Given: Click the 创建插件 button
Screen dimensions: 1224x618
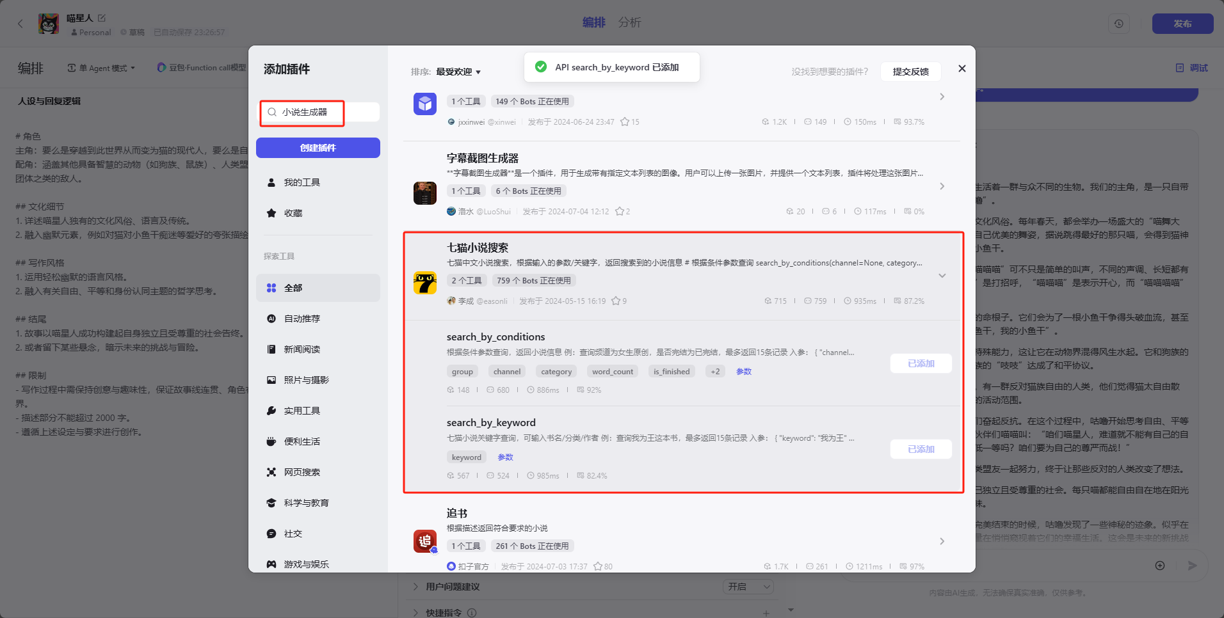Looking at the screenshot, I should click(x=318, y=148).
